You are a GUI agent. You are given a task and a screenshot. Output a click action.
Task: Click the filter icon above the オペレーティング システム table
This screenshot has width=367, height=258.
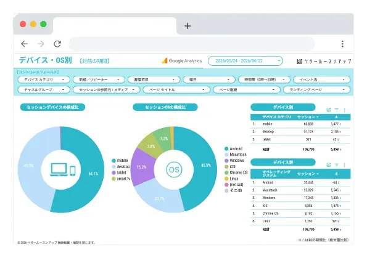tap(337, 165)
